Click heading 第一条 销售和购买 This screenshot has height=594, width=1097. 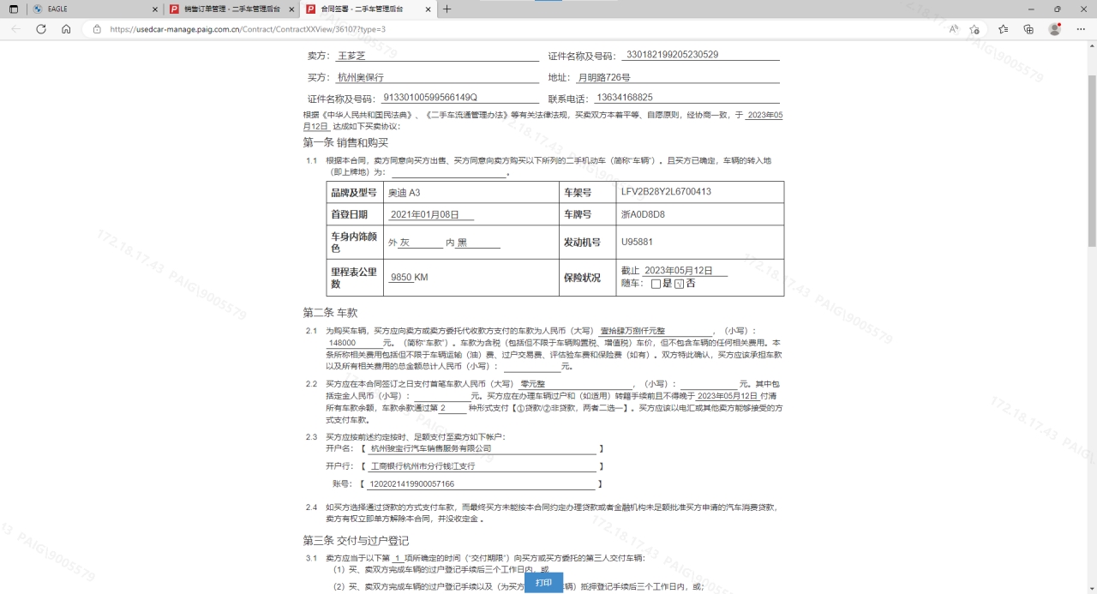coord(345,142)
